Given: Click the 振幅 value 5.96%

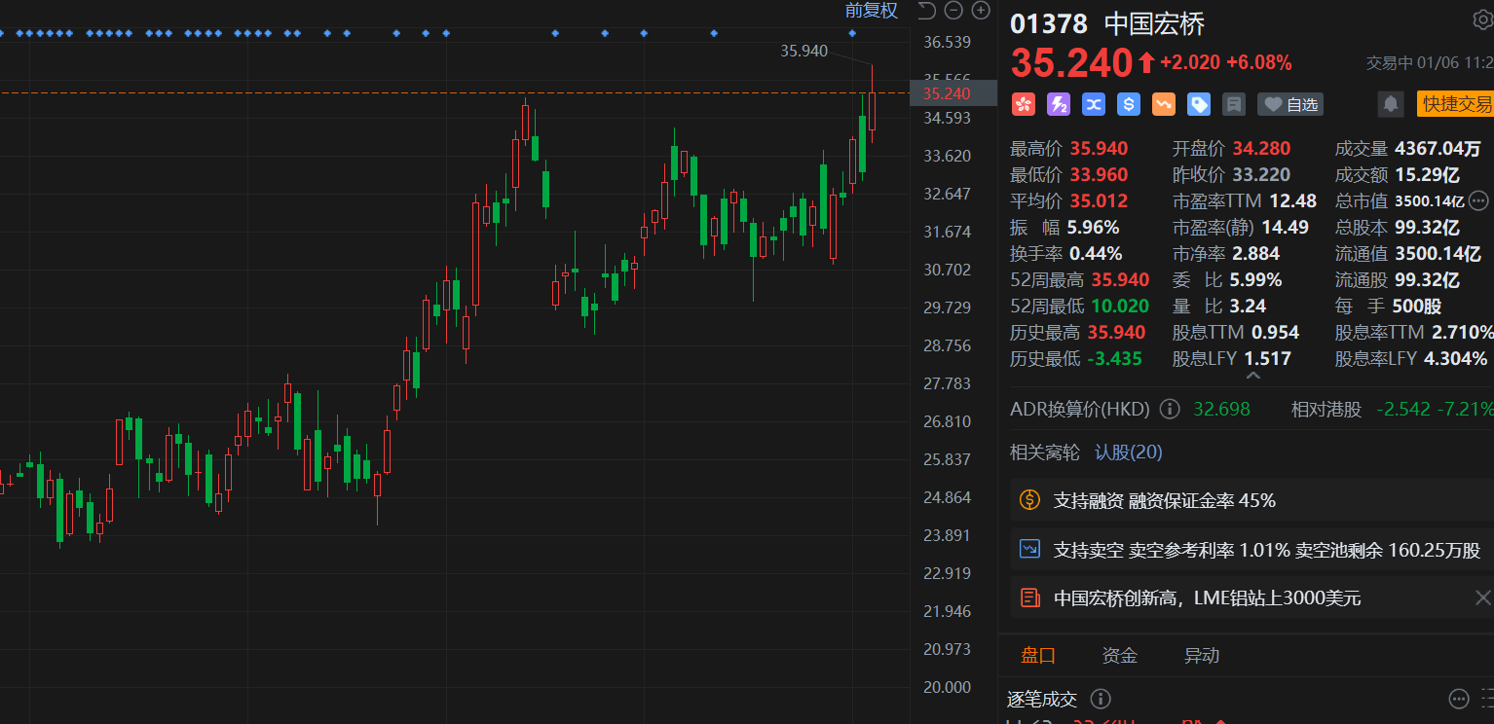Looking at the screenshot, I should (x=1094, y=228).
